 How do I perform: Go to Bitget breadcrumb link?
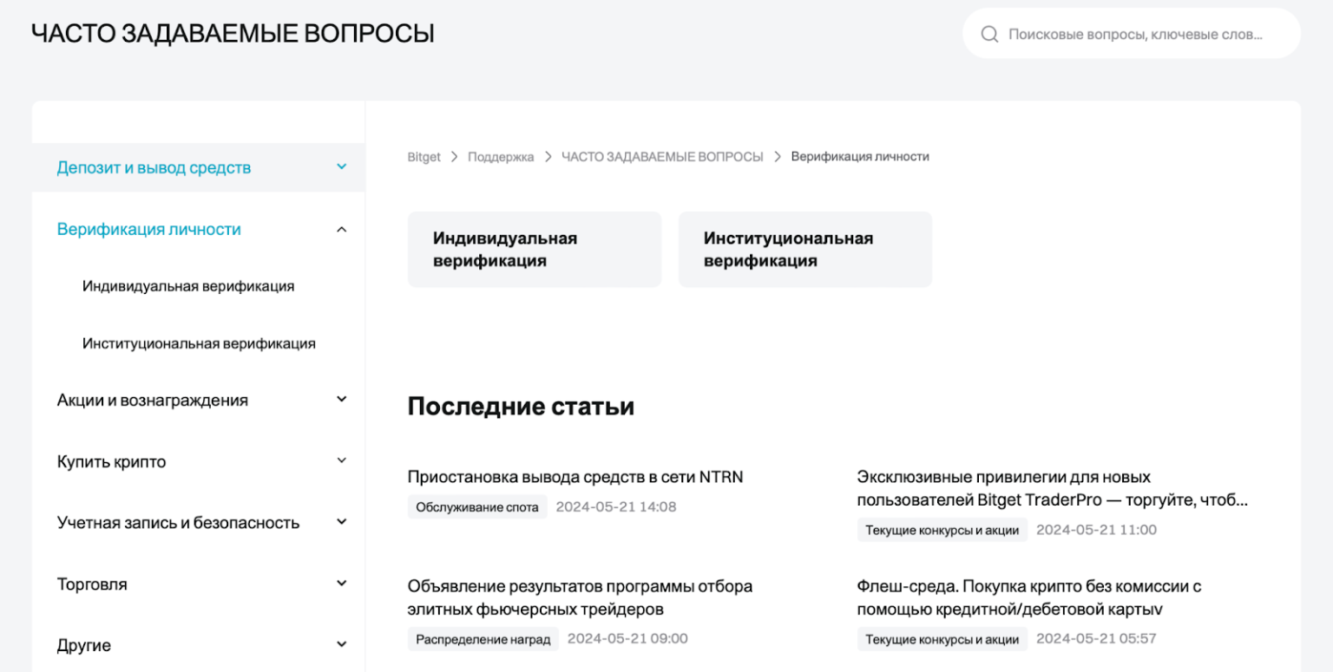click(x=424, y=157)
